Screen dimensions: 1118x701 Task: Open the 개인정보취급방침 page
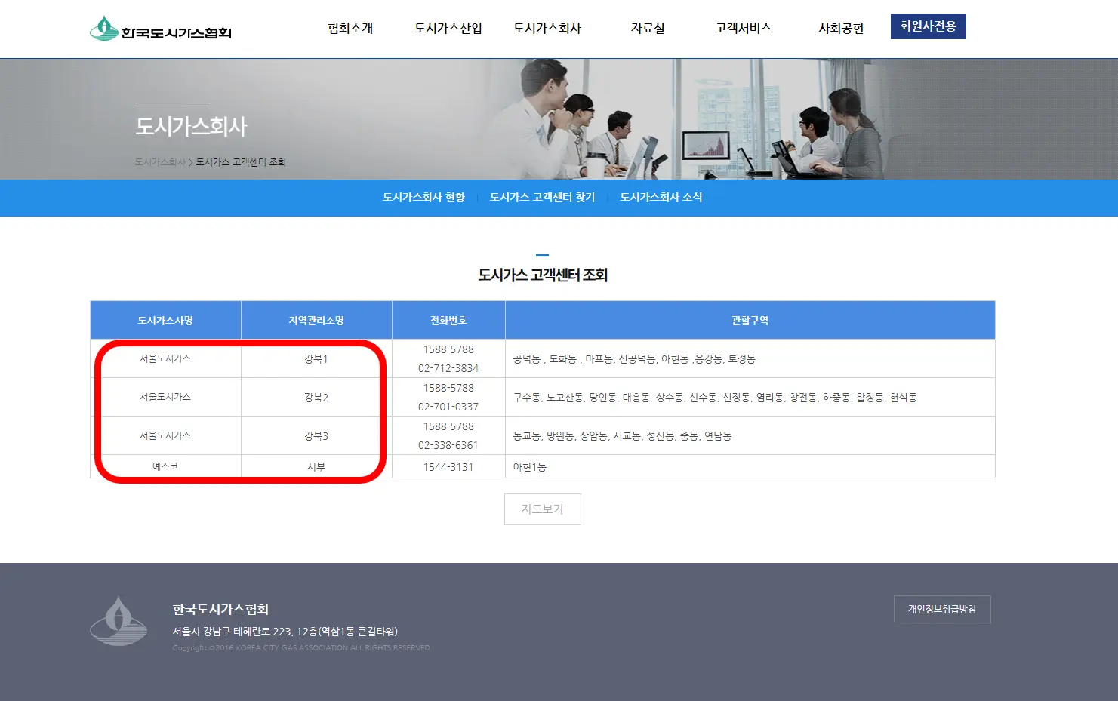(x=941, y=609)
